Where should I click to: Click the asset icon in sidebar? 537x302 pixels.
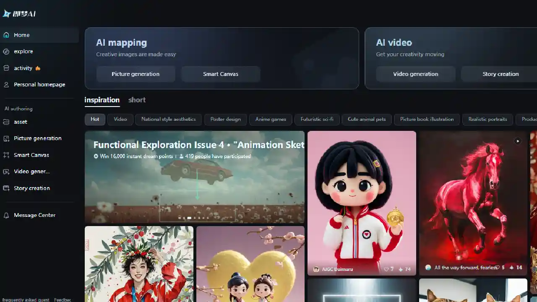[6, 122]
